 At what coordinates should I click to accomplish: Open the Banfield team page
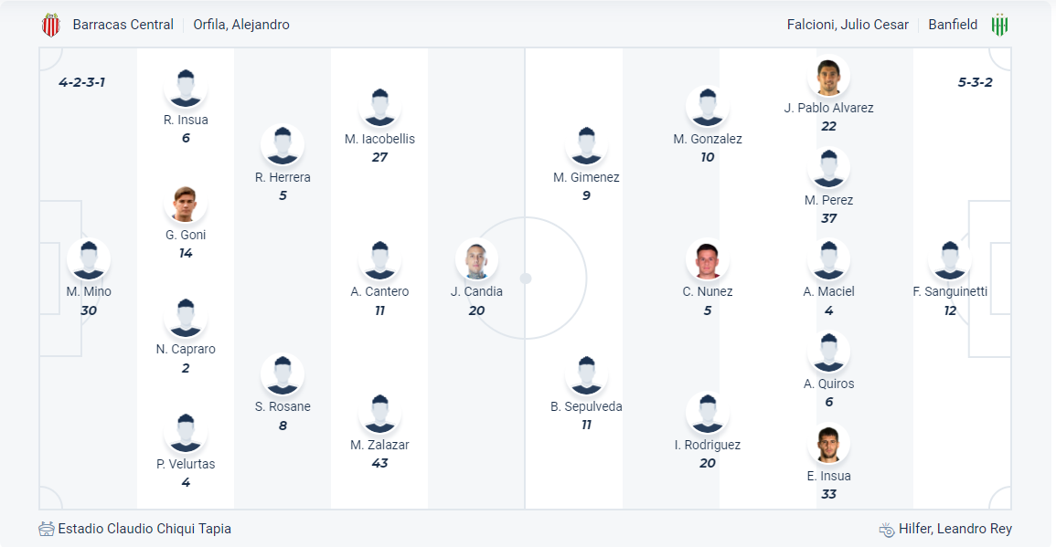[x=953, y=25]
